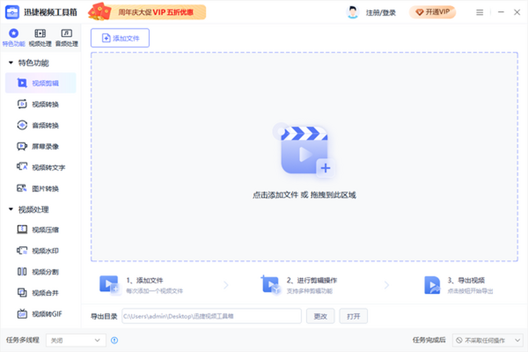
Task: Open the 视频分割 splitter tool
Action: [x=40, y=271]
